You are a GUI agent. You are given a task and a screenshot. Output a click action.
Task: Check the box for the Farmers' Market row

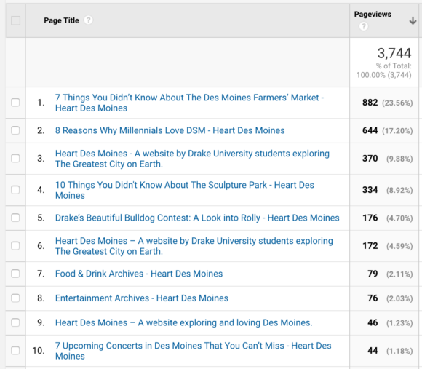pyautogui.click(x=15, y=103)
